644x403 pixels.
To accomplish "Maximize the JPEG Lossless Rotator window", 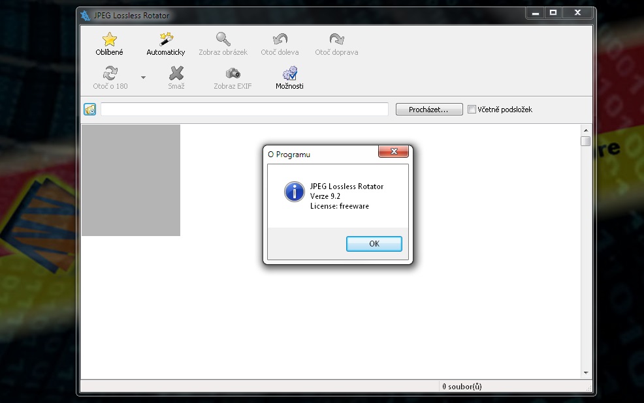I will coord(553,13).
